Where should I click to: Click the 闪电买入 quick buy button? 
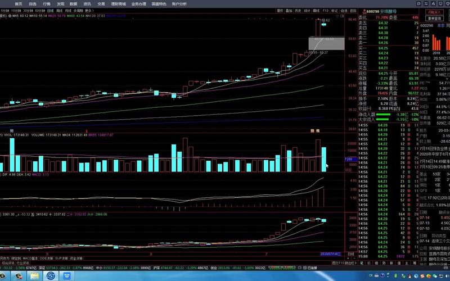[434, 12]
